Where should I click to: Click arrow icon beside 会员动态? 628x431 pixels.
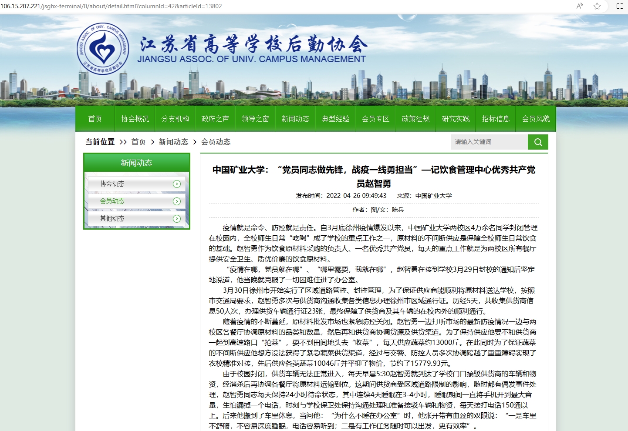click(x=177, y=201)
